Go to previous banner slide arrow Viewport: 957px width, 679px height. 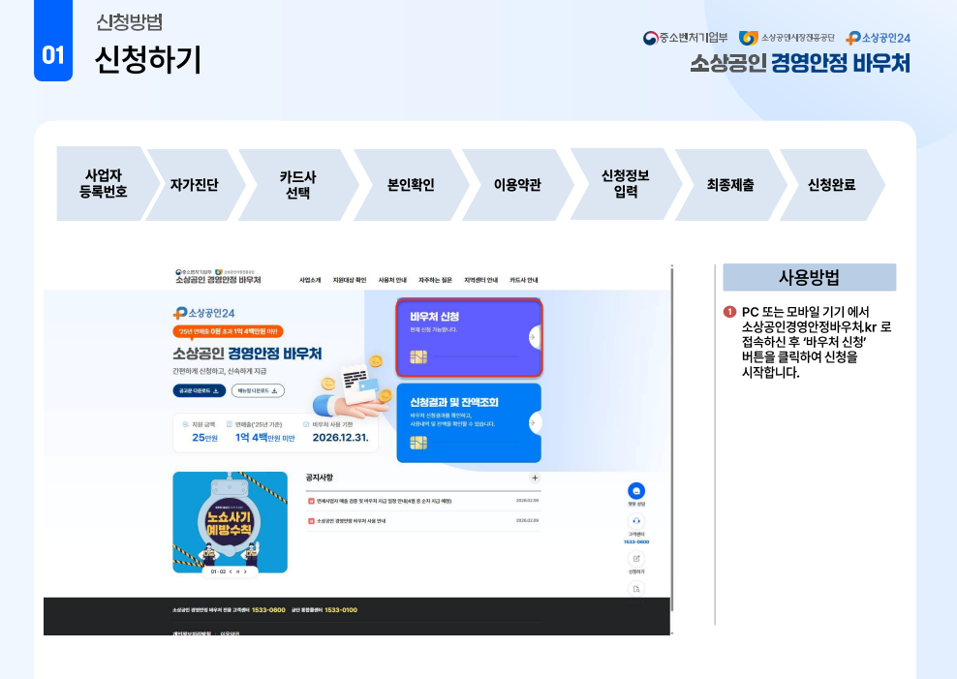click(231, 571)
